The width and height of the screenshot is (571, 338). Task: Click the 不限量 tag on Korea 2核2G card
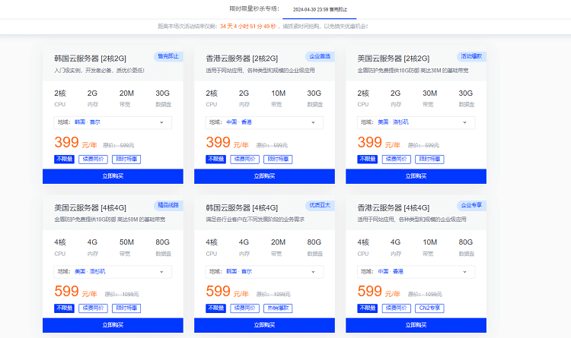(x=65, y=159)
